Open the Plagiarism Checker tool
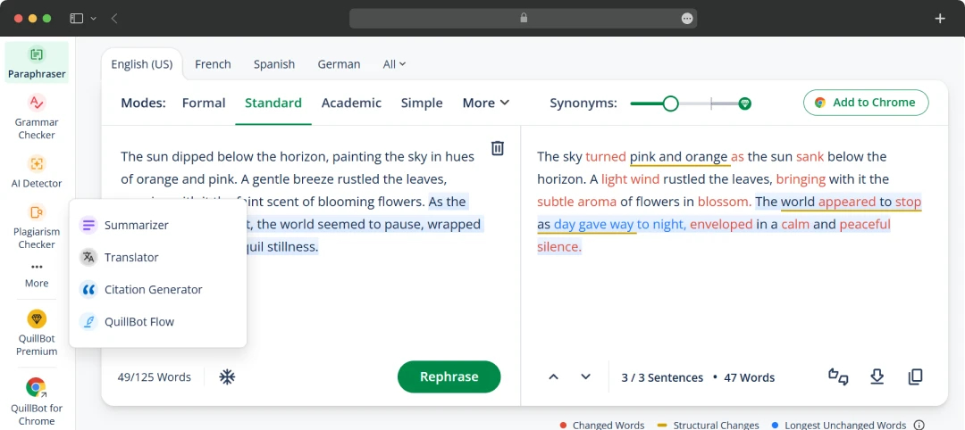This screenshot has height=430, width=965. (37, 226)
